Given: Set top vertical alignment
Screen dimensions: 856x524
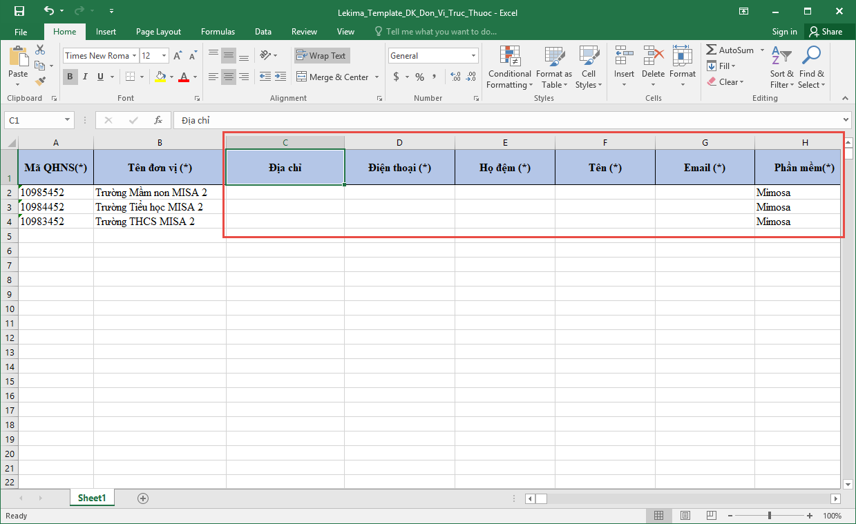Looking at the screenshot, I should (x=213, y=55).
